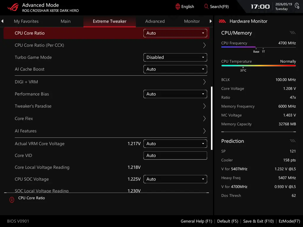The height and width of the screenshot is (227, 303).
Task: Click the Memory Frequency 6000 MHz value
Action: pyautogui.click(x=287, y=106)
